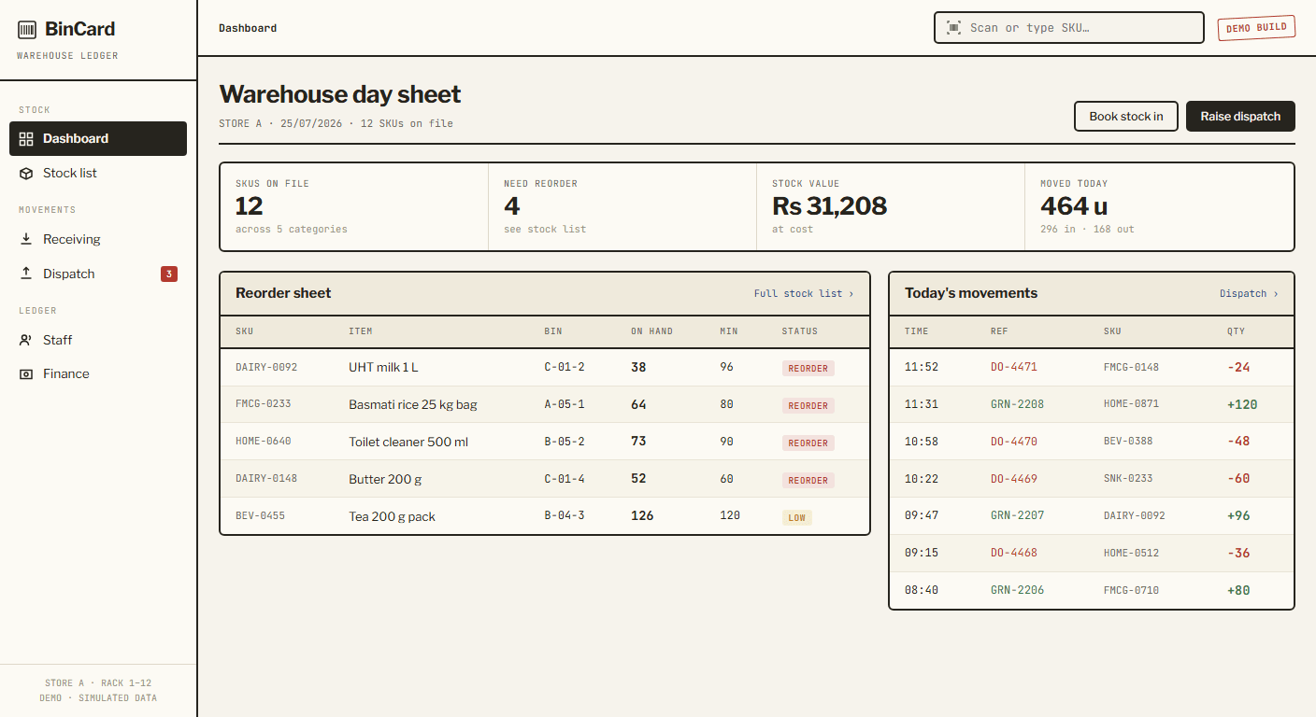Open movement ref DO-4469
1316x717 pixels.
(1014, 479)
